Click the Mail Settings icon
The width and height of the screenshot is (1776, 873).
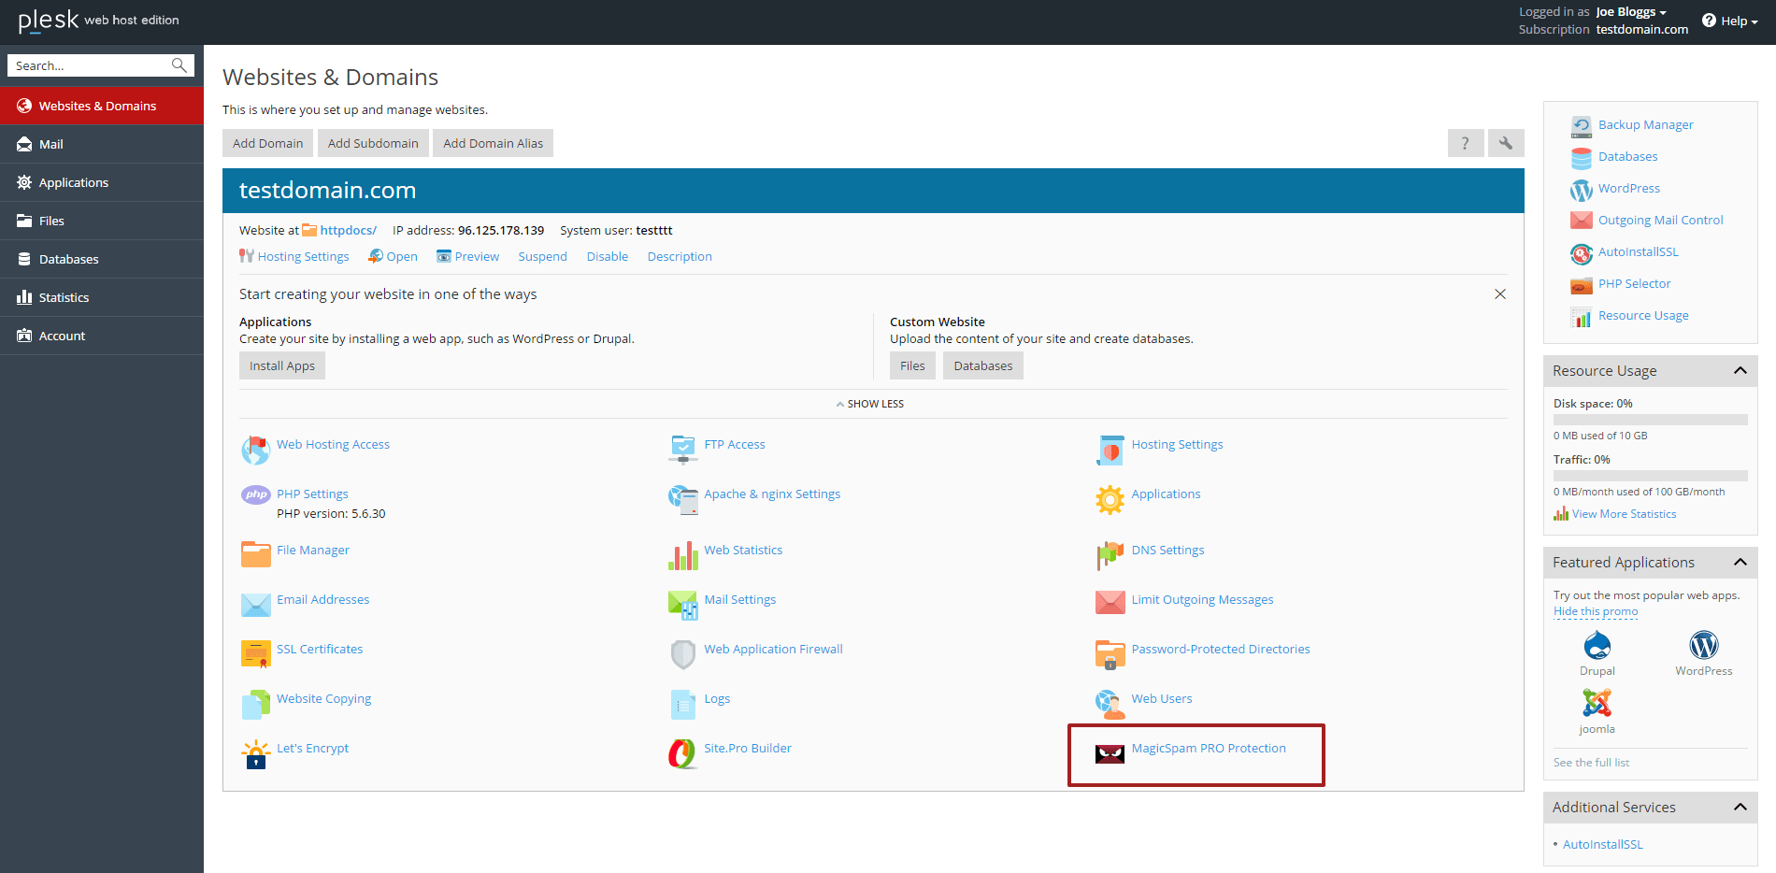[683, 605]
